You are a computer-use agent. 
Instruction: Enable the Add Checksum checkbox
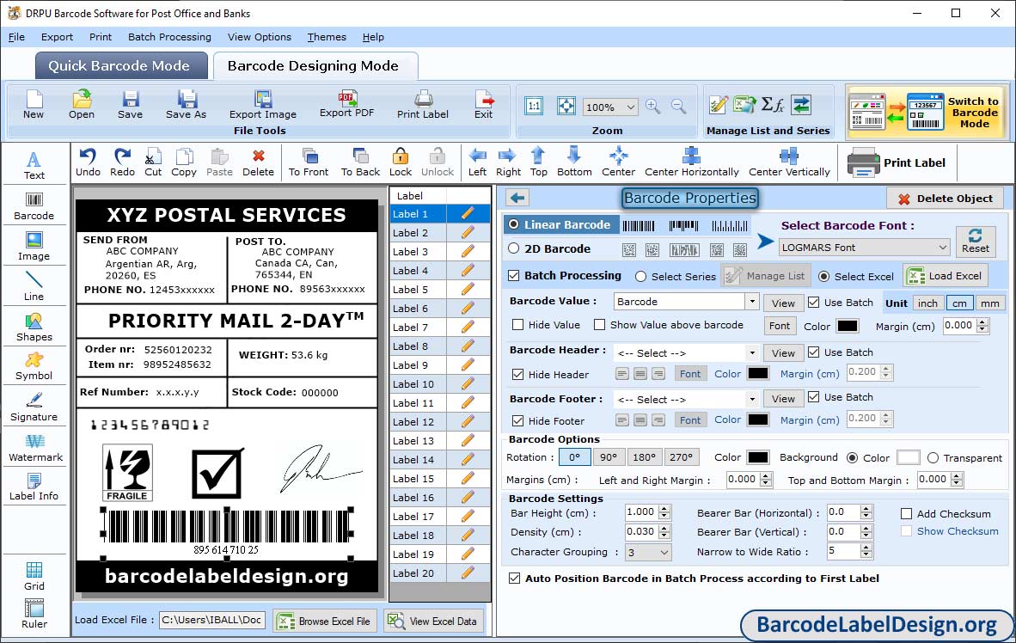(x=907, y=514)
